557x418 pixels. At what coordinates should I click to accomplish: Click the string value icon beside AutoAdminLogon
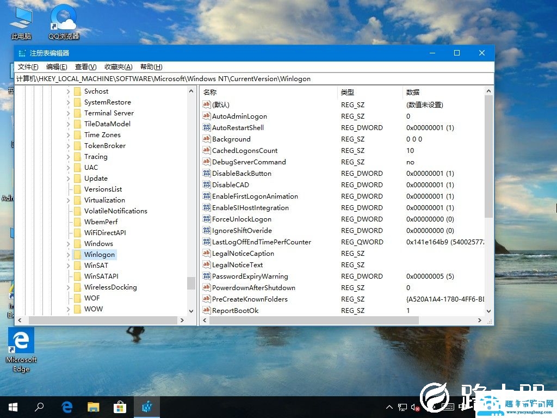click(x=207, y=116)
